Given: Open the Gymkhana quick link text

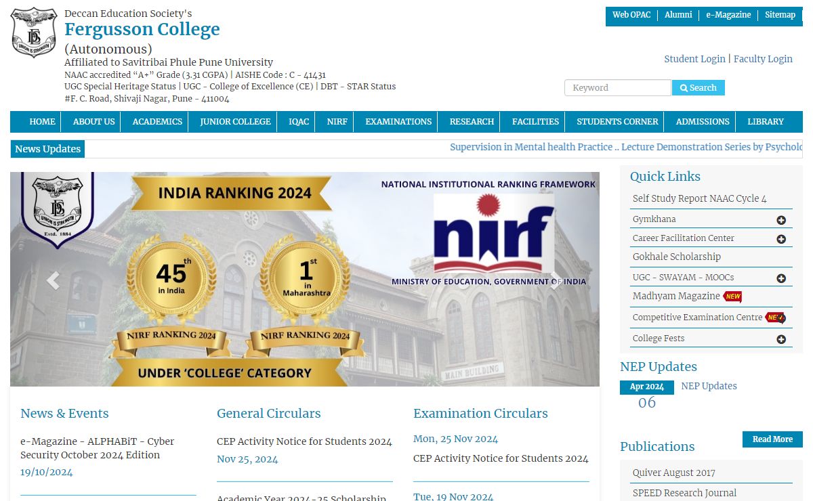Looking at the screenshot, I should coord(654,219).
